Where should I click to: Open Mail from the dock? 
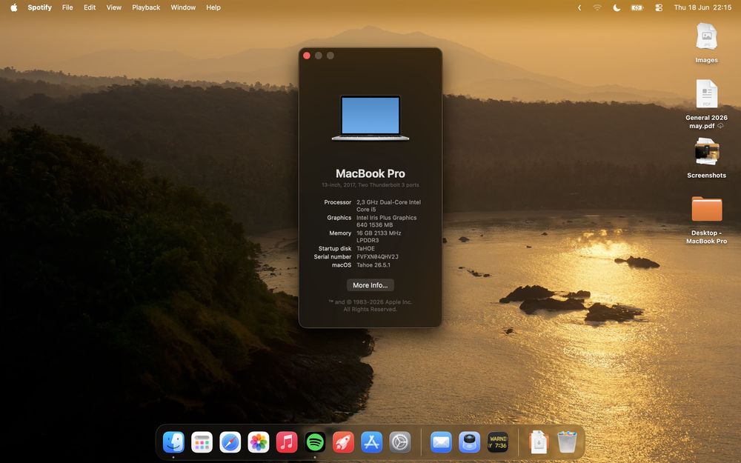click(x=441, y=442)
